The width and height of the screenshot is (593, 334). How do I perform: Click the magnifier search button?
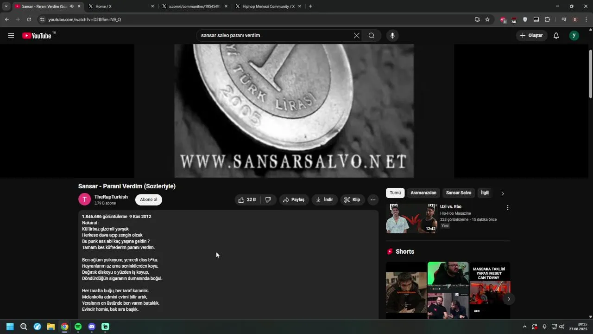[372, 36]
